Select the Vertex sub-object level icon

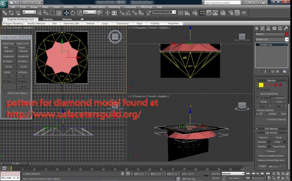click(x=261, y=85)
